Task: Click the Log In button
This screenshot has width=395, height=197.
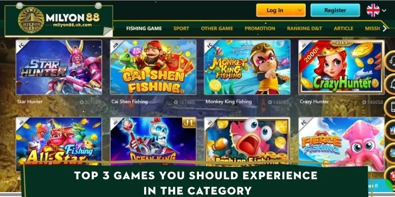Action: click(x=275, y=10)
